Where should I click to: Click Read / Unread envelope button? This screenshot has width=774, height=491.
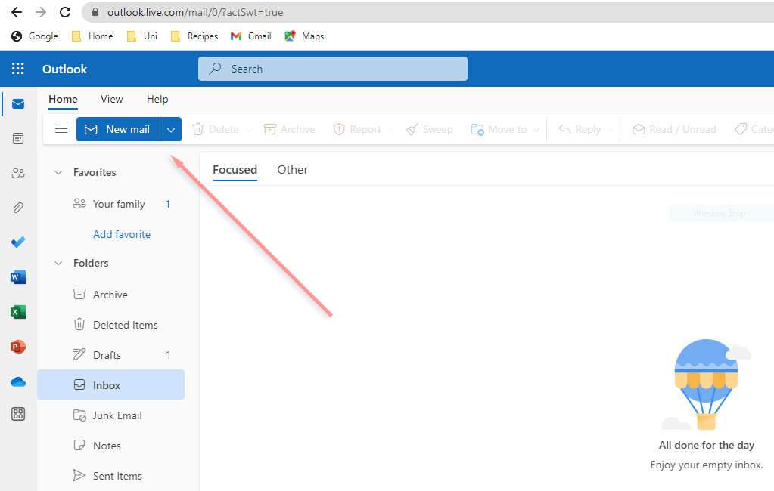tap(674, 129)
